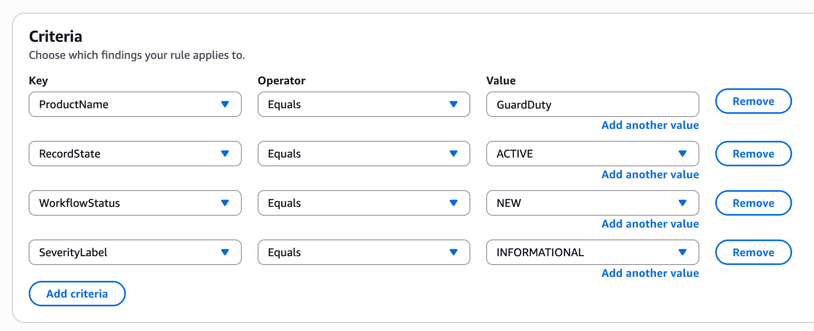Screen dimensions: 814x331
Task: Open the SeverityLabel key dropdown
Action: tap(135, 252)
